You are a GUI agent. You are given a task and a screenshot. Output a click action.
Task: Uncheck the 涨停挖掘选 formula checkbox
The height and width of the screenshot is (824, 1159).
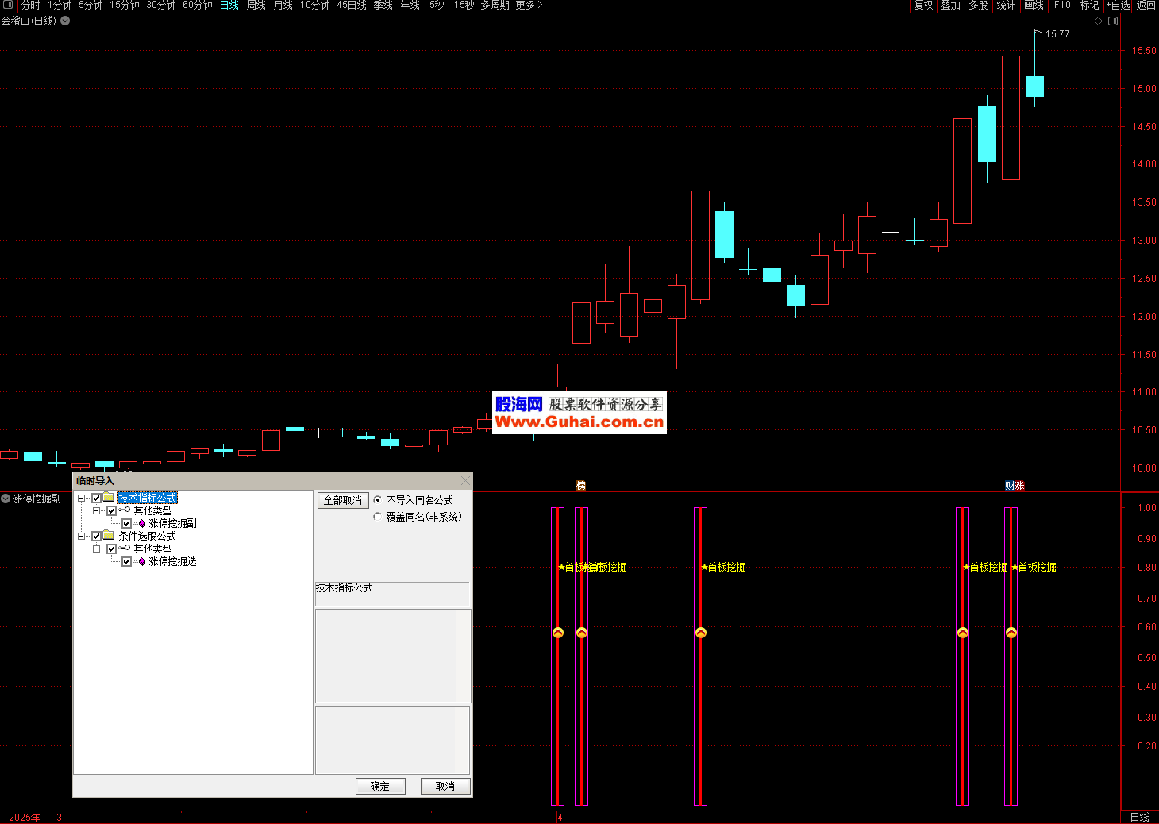(127, 561)
